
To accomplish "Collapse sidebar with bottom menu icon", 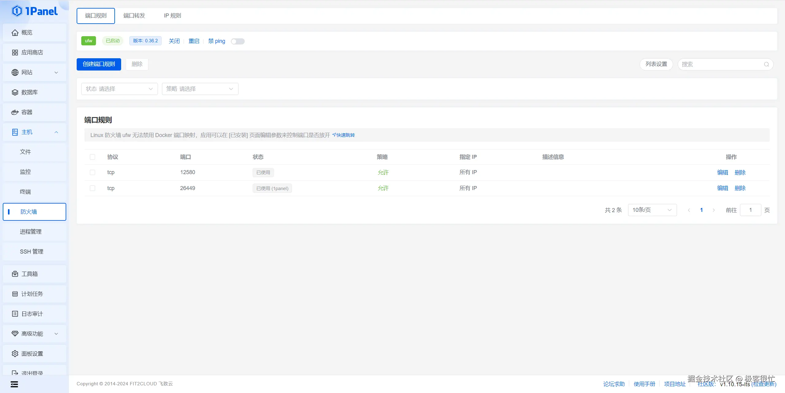I will click(14, 384).
